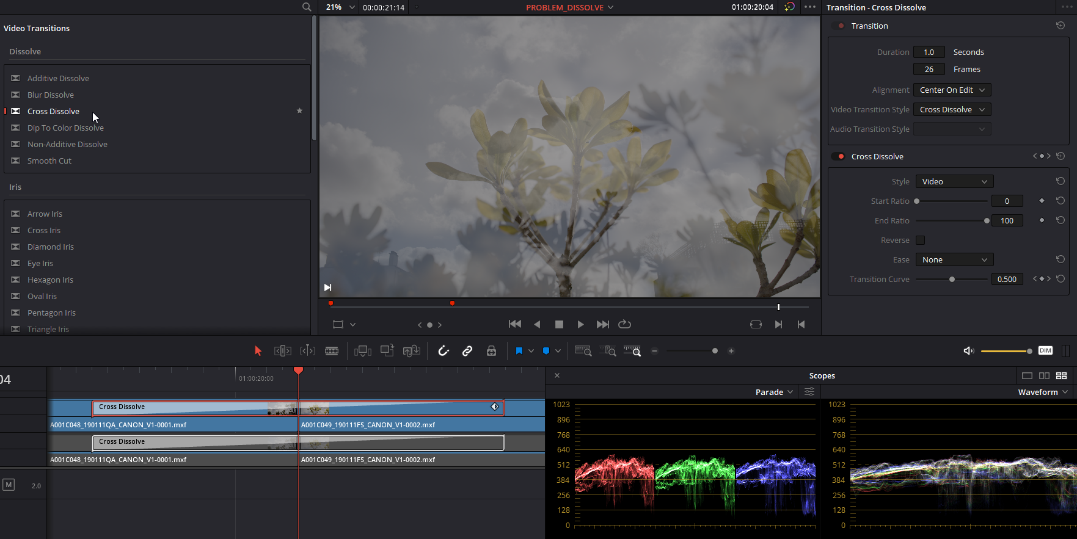Toggle Loop playback icon
The image size is (1077, 539).
click(624, 324)
